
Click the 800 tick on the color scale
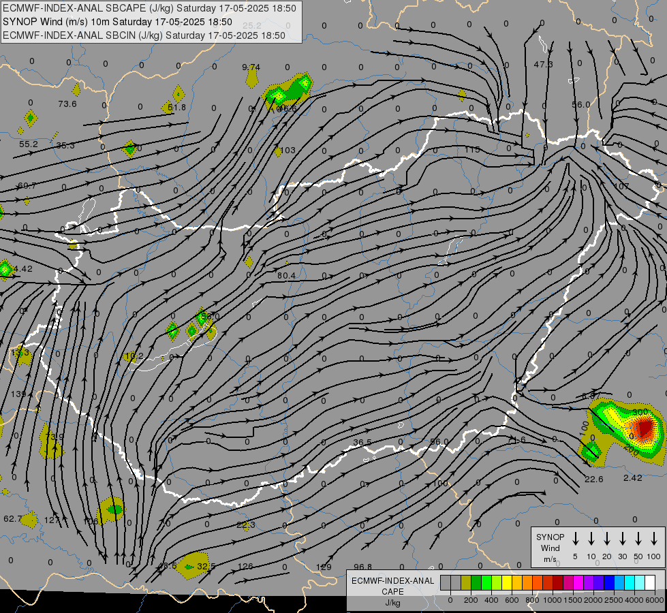pyautogui.click(x=531, y=600)
